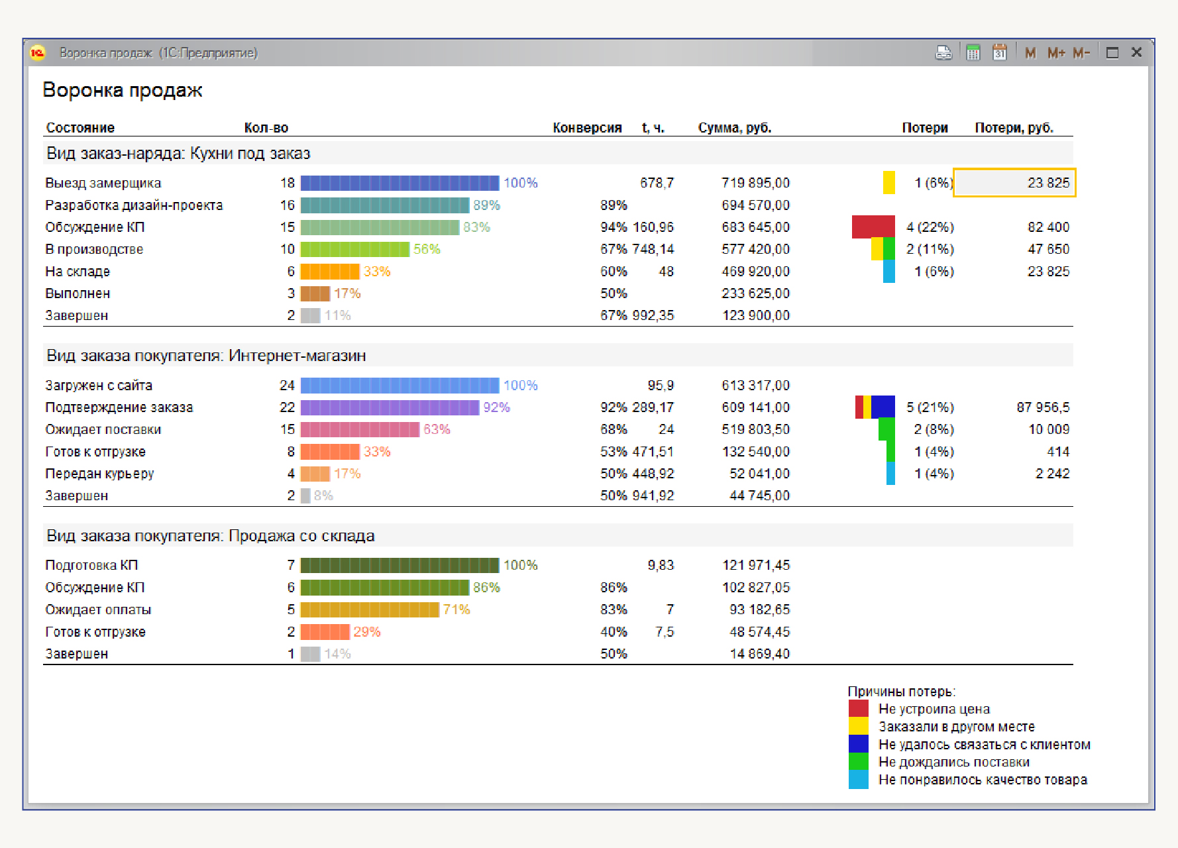Image resolution: width=1178 pixels, height=848 pixels.
Task: Click the printer icon in title bar
Action: coord(943,53)
